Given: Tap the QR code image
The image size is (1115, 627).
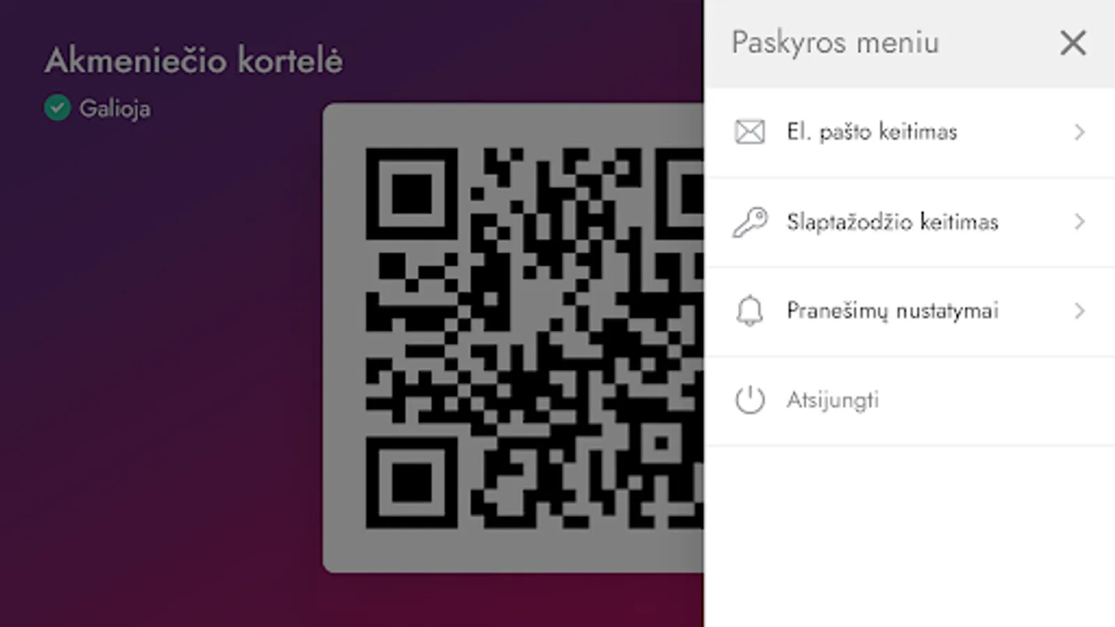Looking at the screenshot, I should [x=535, y=337].
